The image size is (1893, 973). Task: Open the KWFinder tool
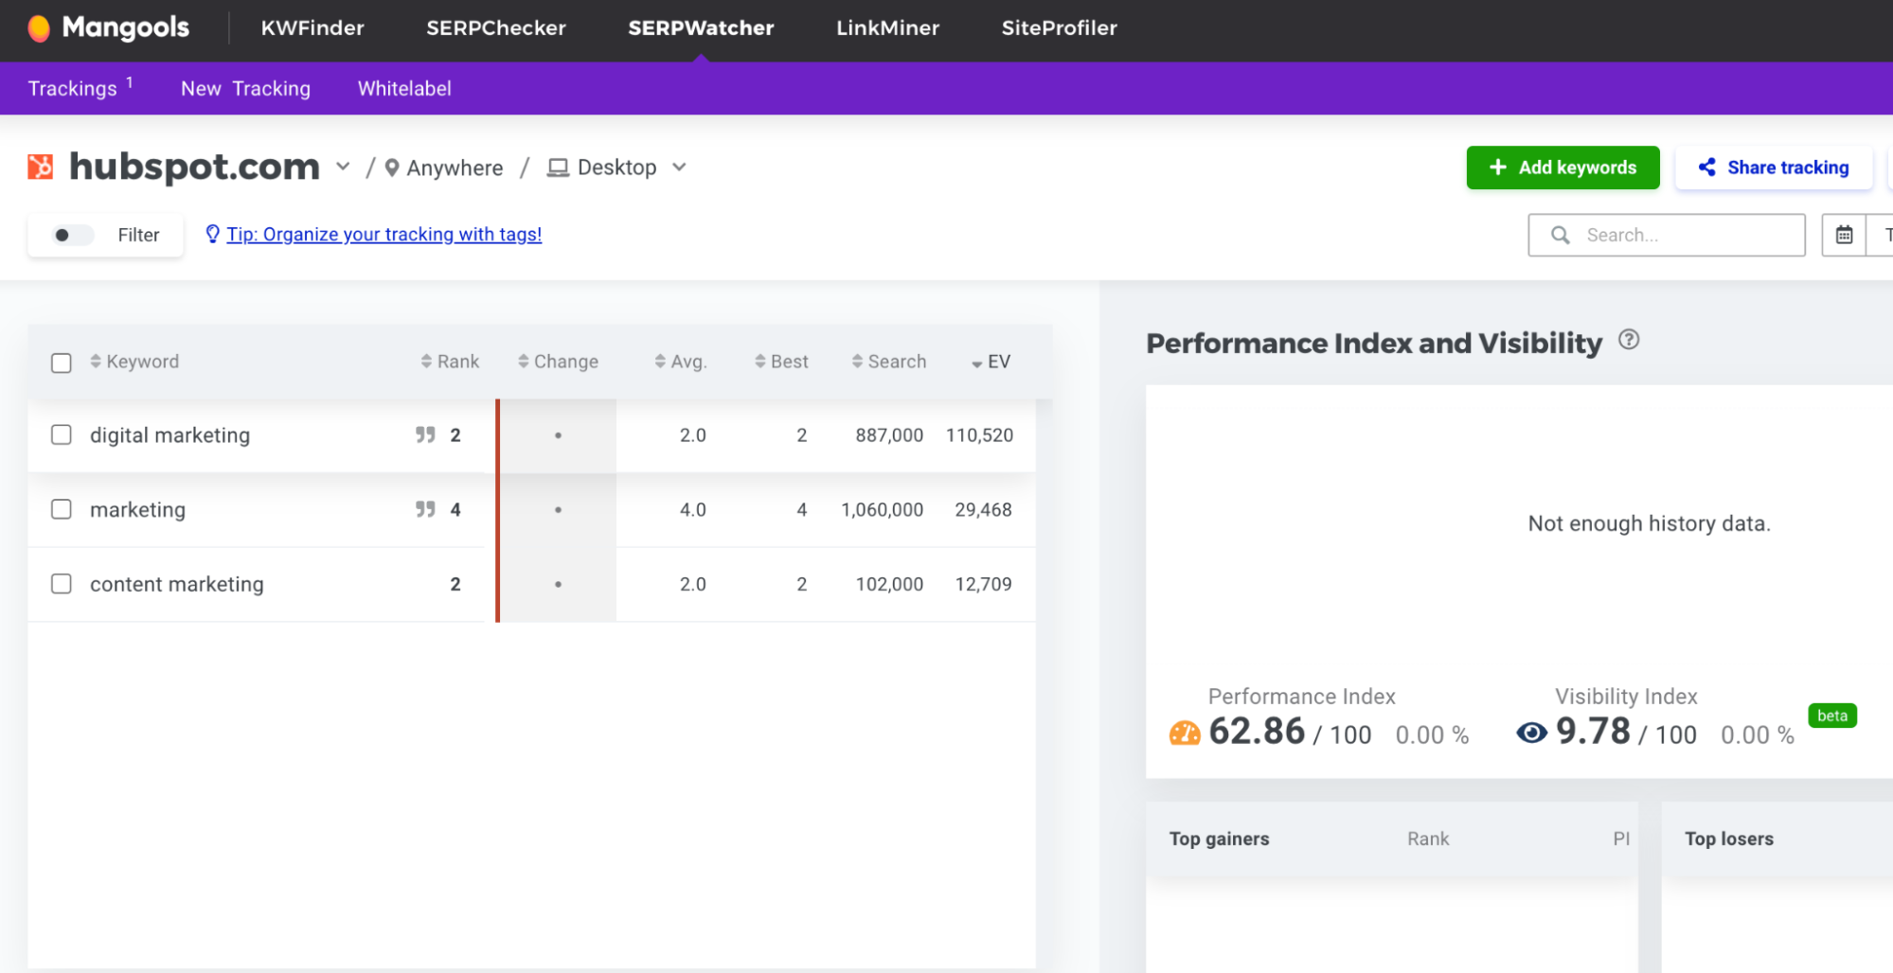(313, 28)
